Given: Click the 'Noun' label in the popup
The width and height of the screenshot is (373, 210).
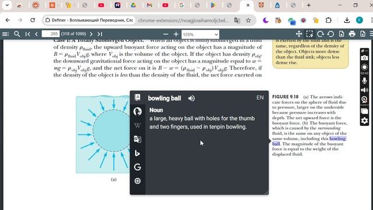Looking at the screenshot, I should point(156,110).
